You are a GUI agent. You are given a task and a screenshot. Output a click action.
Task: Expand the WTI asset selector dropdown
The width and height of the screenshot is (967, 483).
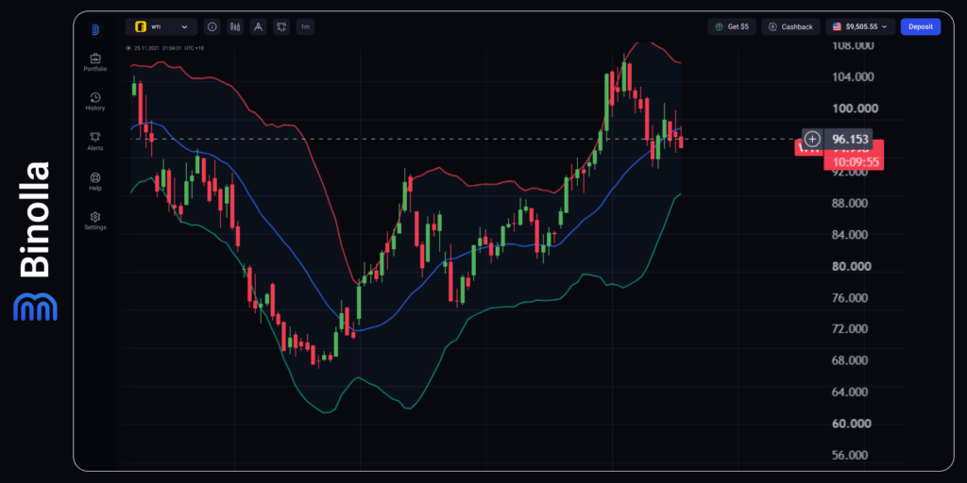tap(161, 27)
